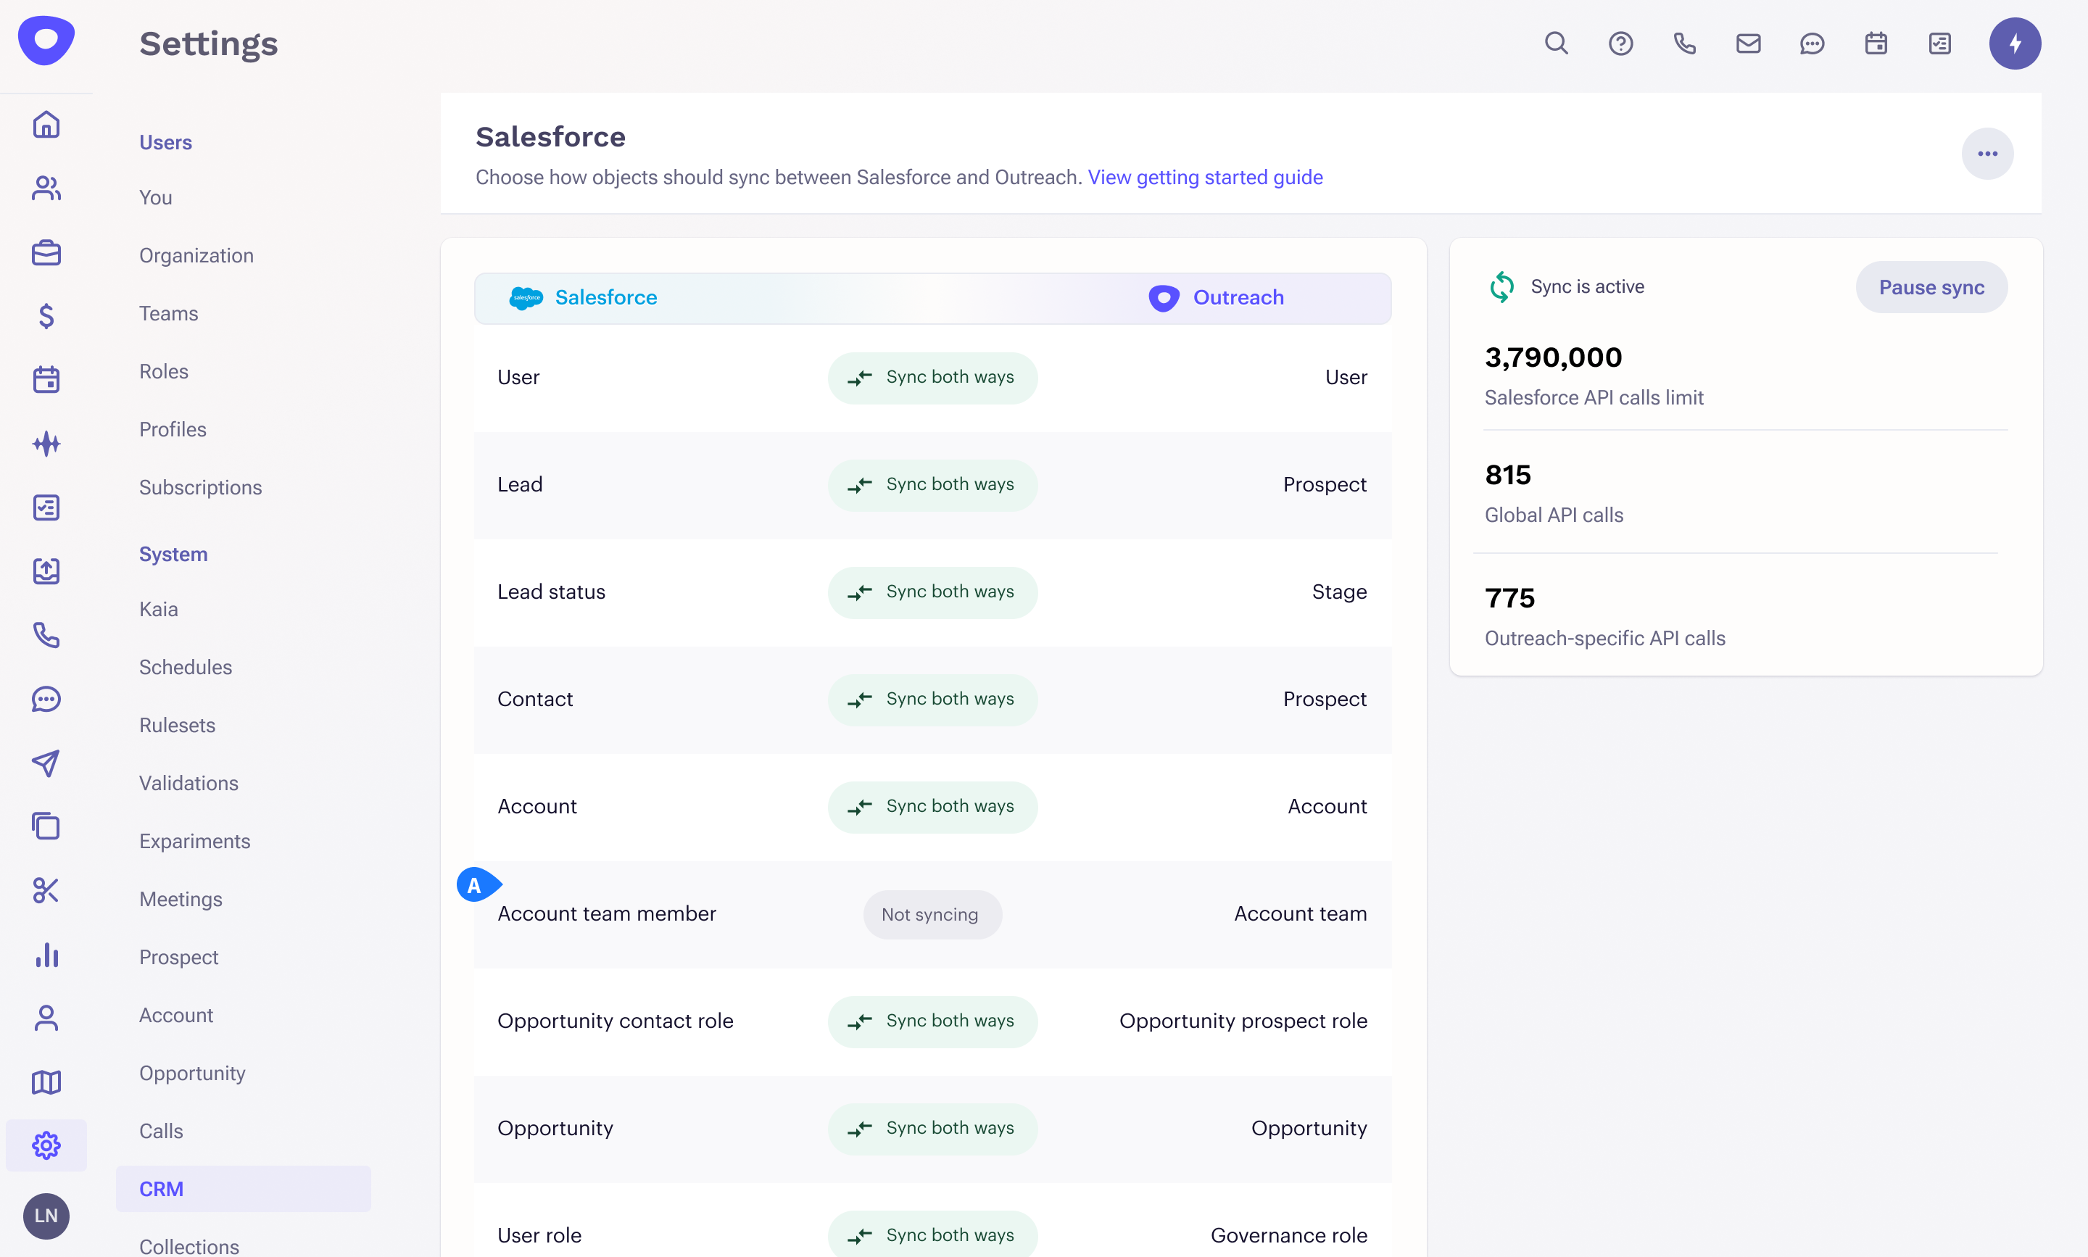
Task: Open Account settings in sidebar
Action: pyautogui.click(x=176, y=1015)
